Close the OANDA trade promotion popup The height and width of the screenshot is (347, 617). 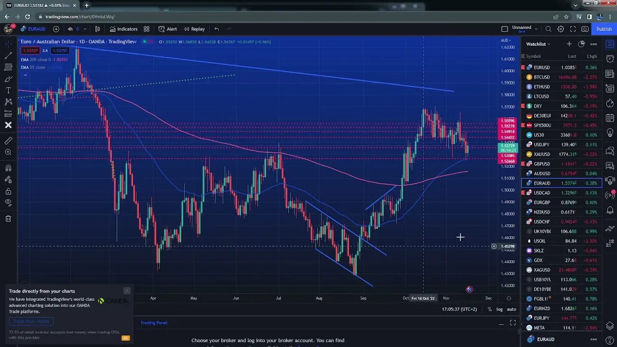(x=127, y=291)
